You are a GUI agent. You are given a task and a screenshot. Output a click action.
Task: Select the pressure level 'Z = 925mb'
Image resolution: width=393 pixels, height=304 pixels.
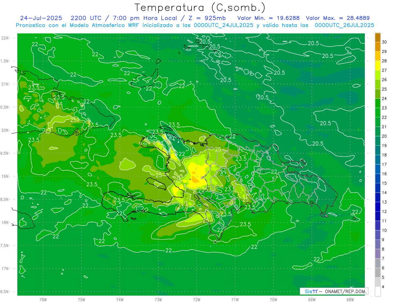point(207,18)
